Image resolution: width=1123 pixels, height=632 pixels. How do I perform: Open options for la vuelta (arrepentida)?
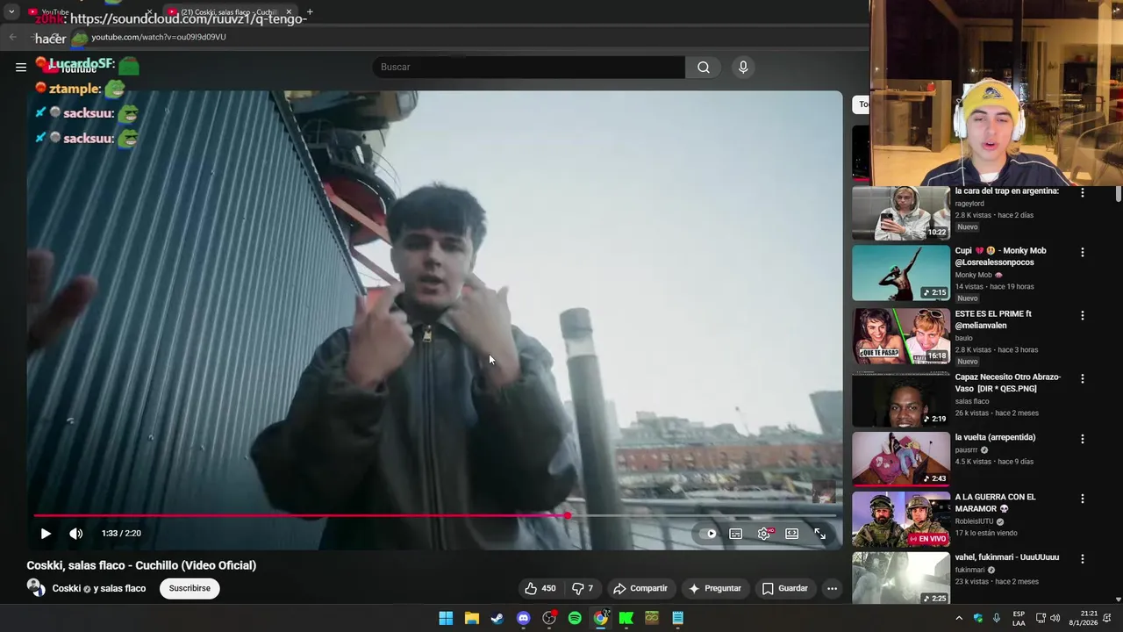pos(1082,438)
